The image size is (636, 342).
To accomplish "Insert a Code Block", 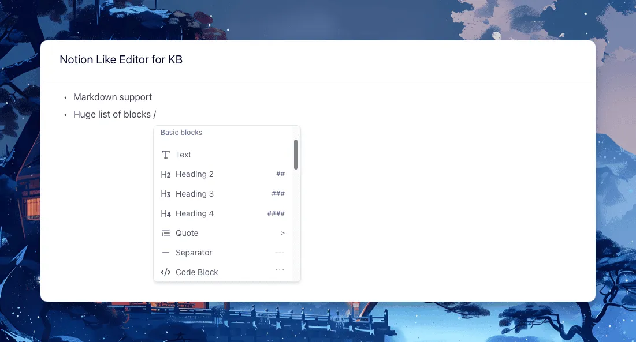I will coord(222,272).
